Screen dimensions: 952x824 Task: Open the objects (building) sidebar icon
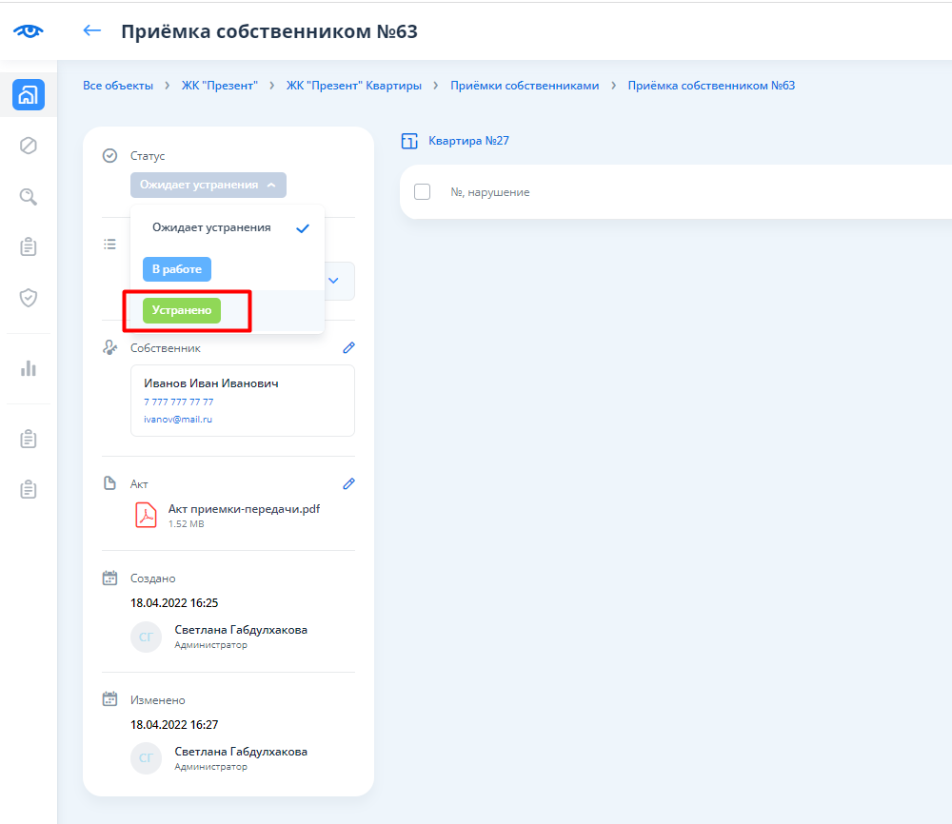[29, 95]
